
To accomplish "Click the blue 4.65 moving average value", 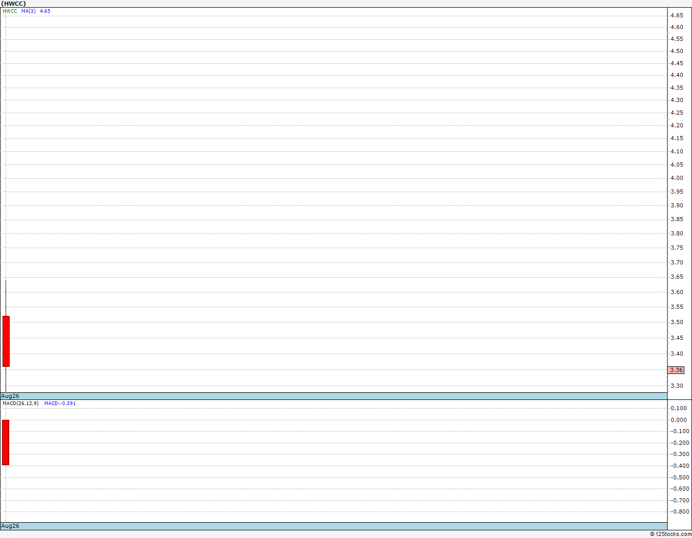I will [x=45, y=11].
